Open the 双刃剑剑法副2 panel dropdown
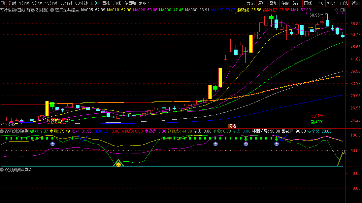The width and height of the screenshot is (362, 203). click(2, 170)
